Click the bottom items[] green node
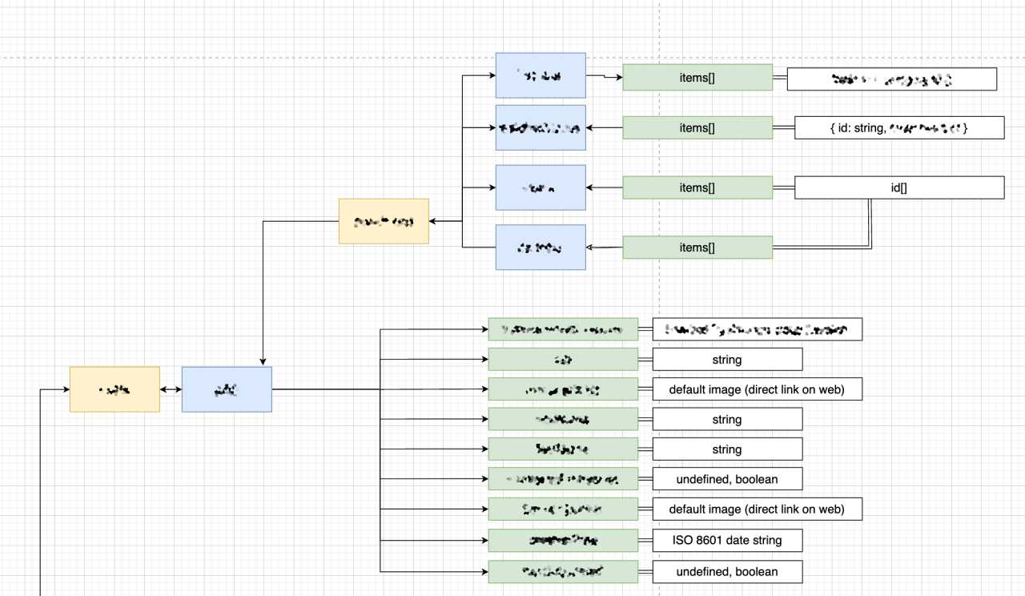 pos(697,247)
